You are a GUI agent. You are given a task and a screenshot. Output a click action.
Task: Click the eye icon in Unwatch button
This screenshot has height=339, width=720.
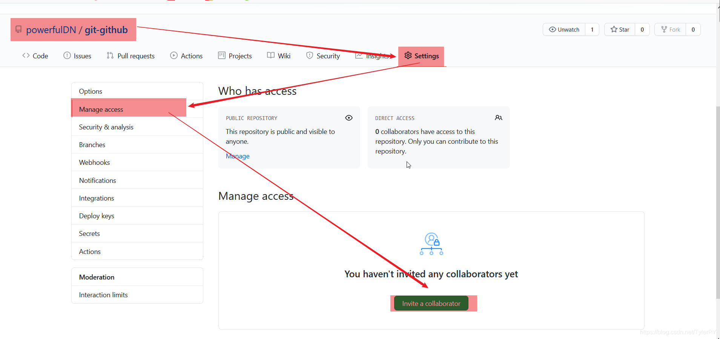553,29
